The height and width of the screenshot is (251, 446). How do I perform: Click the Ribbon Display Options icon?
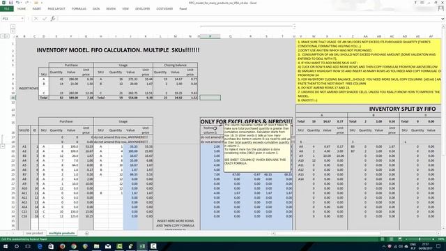point(422,3)
